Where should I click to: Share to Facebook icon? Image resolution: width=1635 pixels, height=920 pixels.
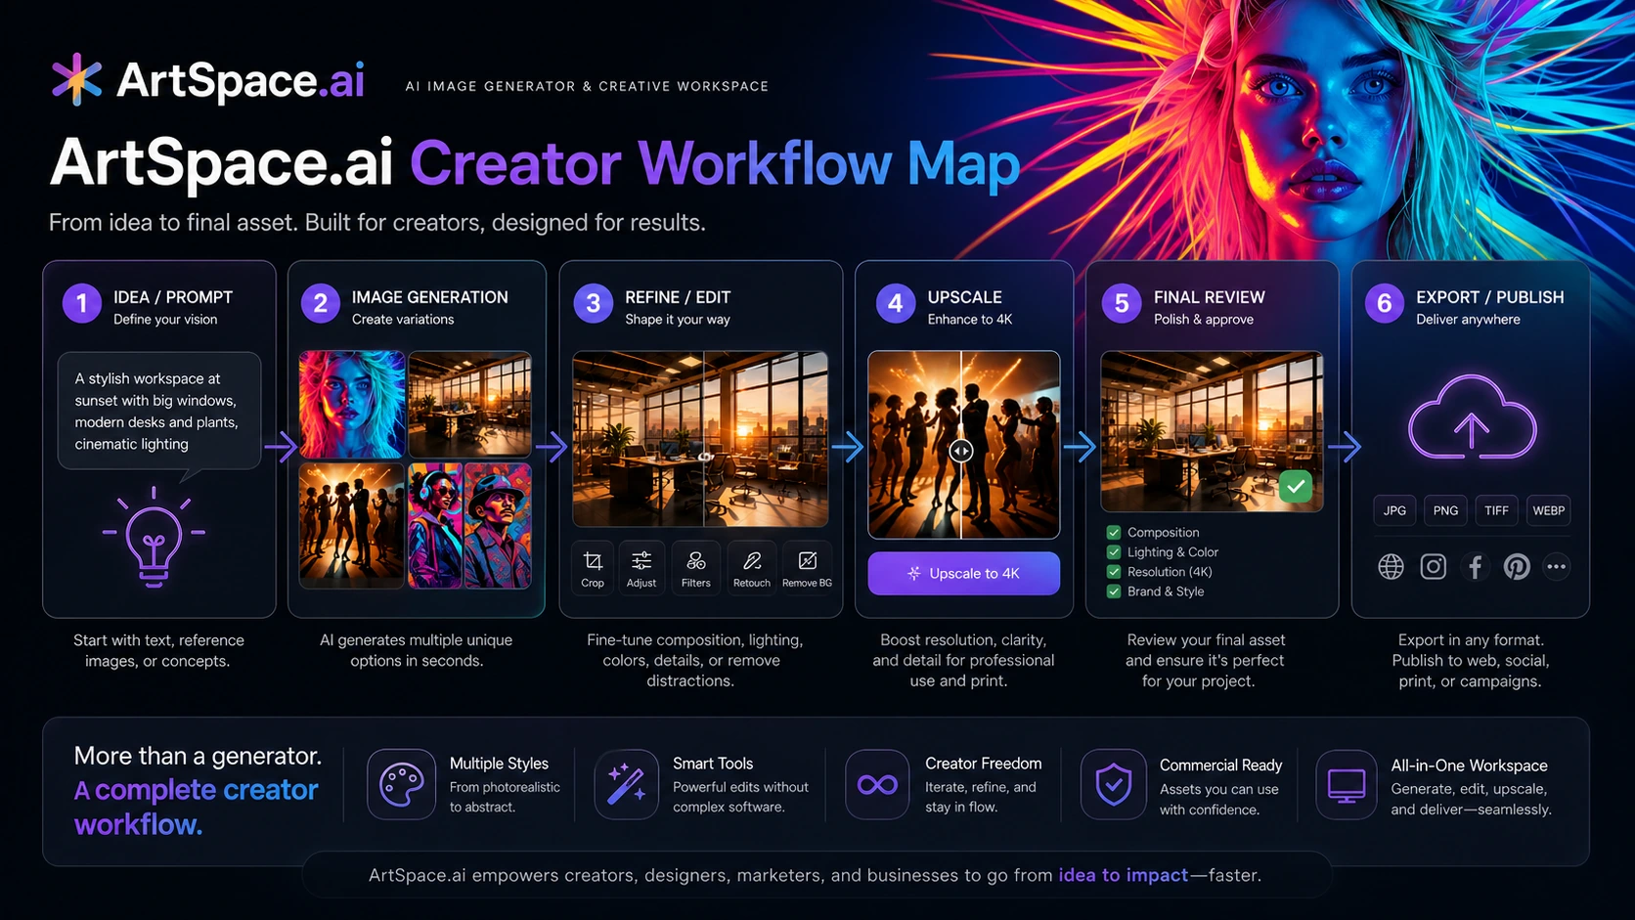click(1476, 566)
